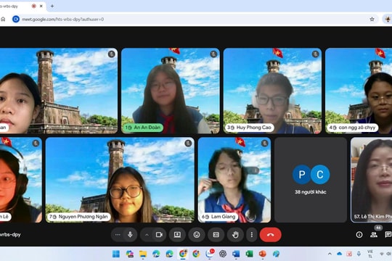Raise your hand in the meeting
392x261 pixels.
[x=235, y=235]
